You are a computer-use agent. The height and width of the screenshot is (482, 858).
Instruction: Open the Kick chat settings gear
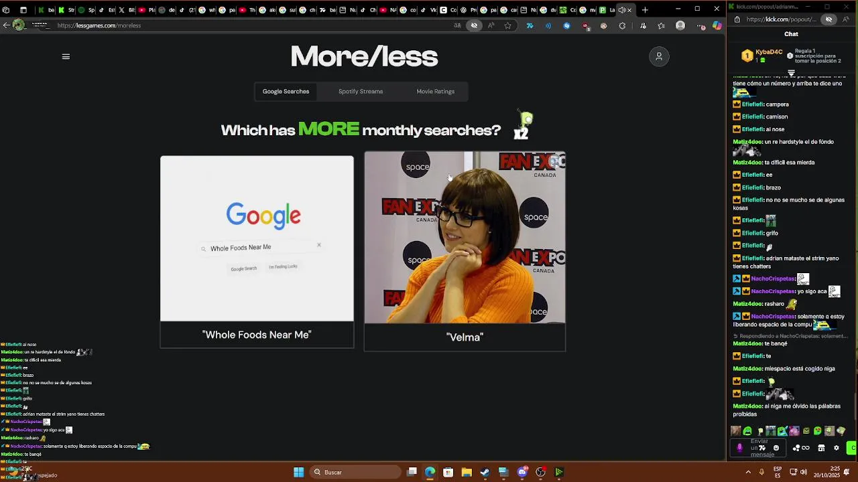pos(836,448)
